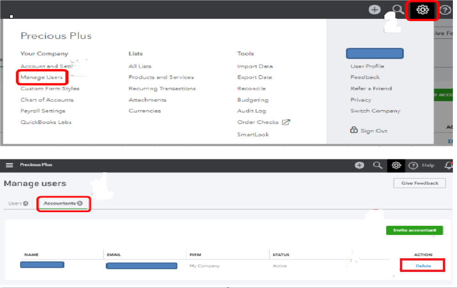This screenshot has height=288, width=457.
Task: Click Give Feedback button
Action: point(419,183)
